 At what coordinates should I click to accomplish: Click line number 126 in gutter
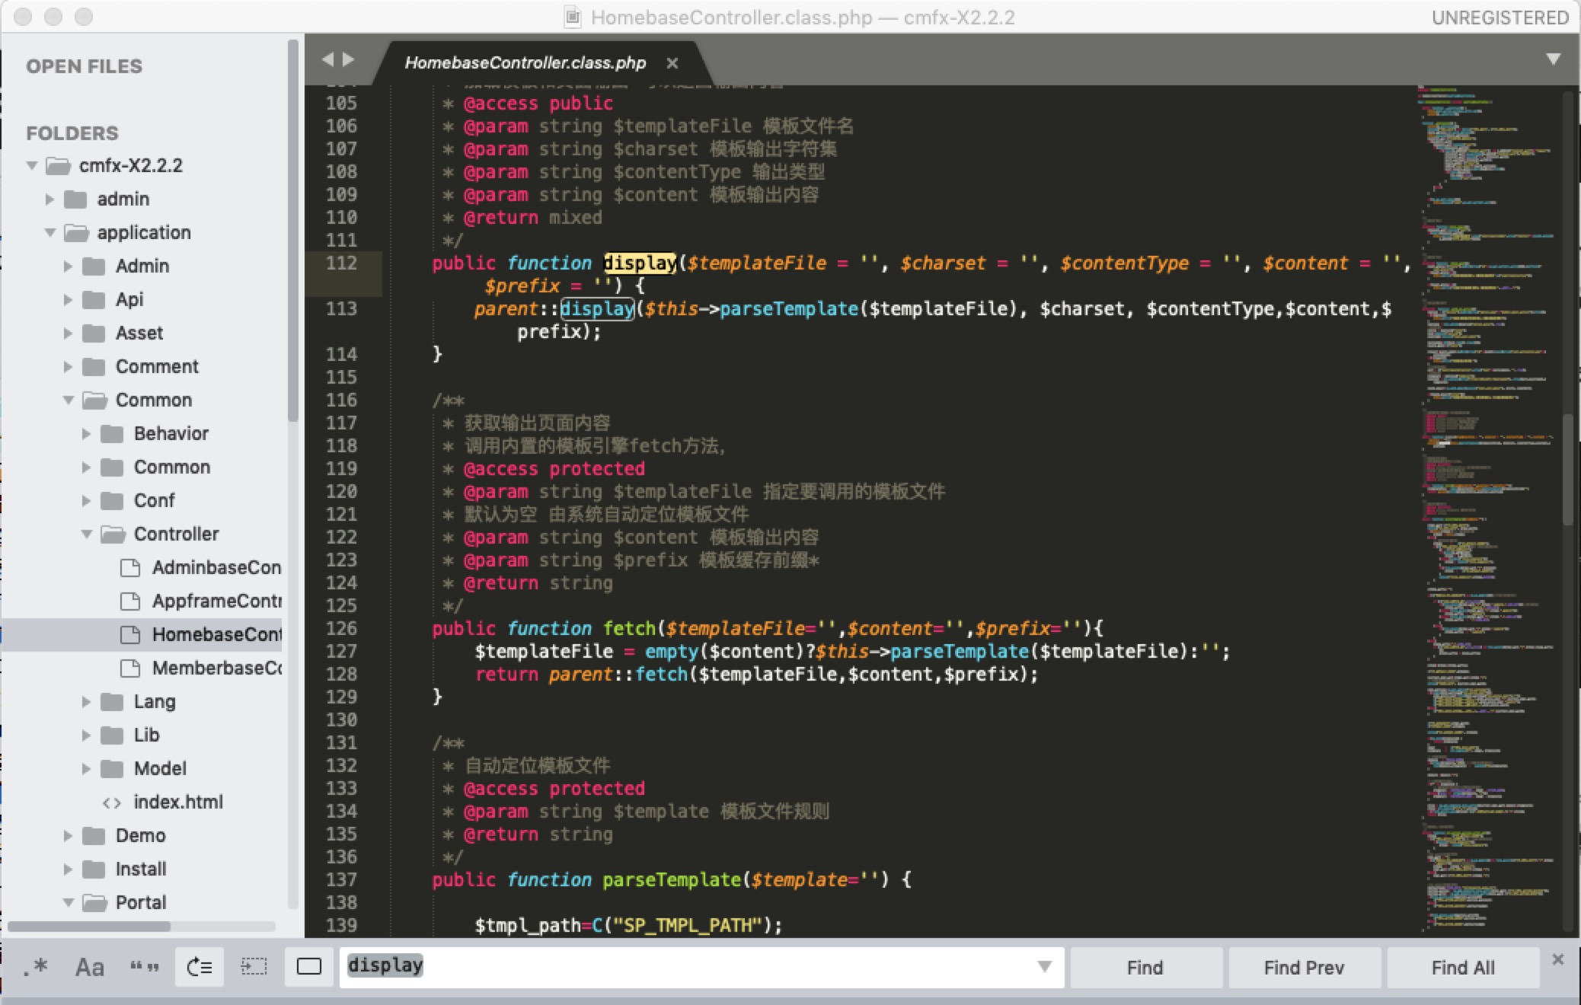click(x=341, y=628)
